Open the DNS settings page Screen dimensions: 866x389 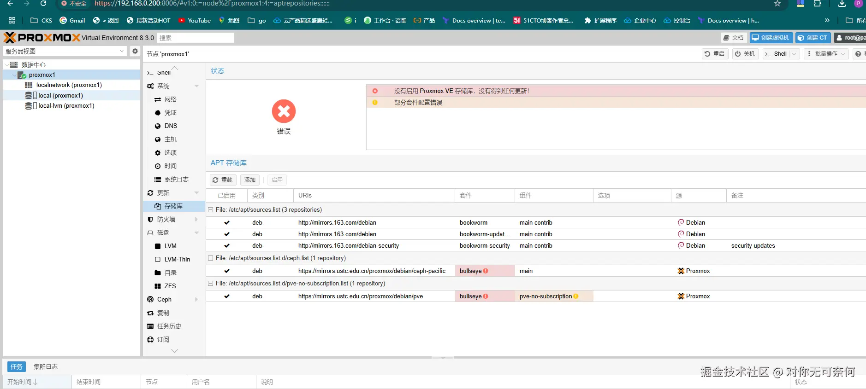pos(170,126)
